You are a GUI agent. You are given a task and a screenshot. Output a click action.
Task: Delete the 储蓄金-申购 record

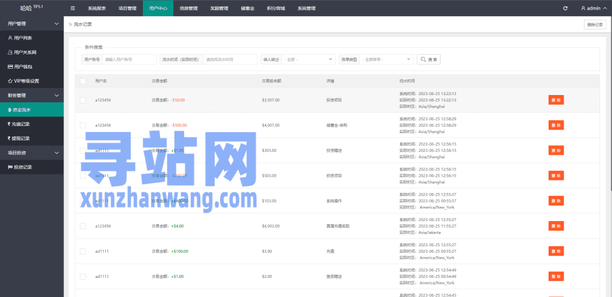pyautogui.click(x=556, y=125)
